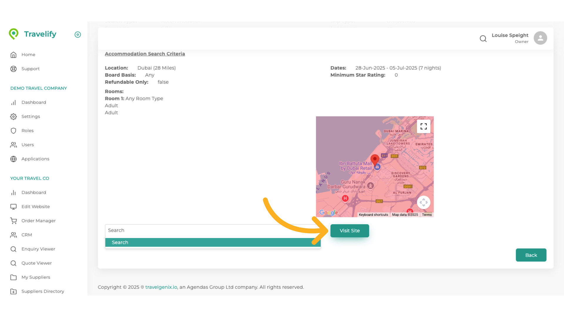Open Applications via the globe icon

(14, 159)
